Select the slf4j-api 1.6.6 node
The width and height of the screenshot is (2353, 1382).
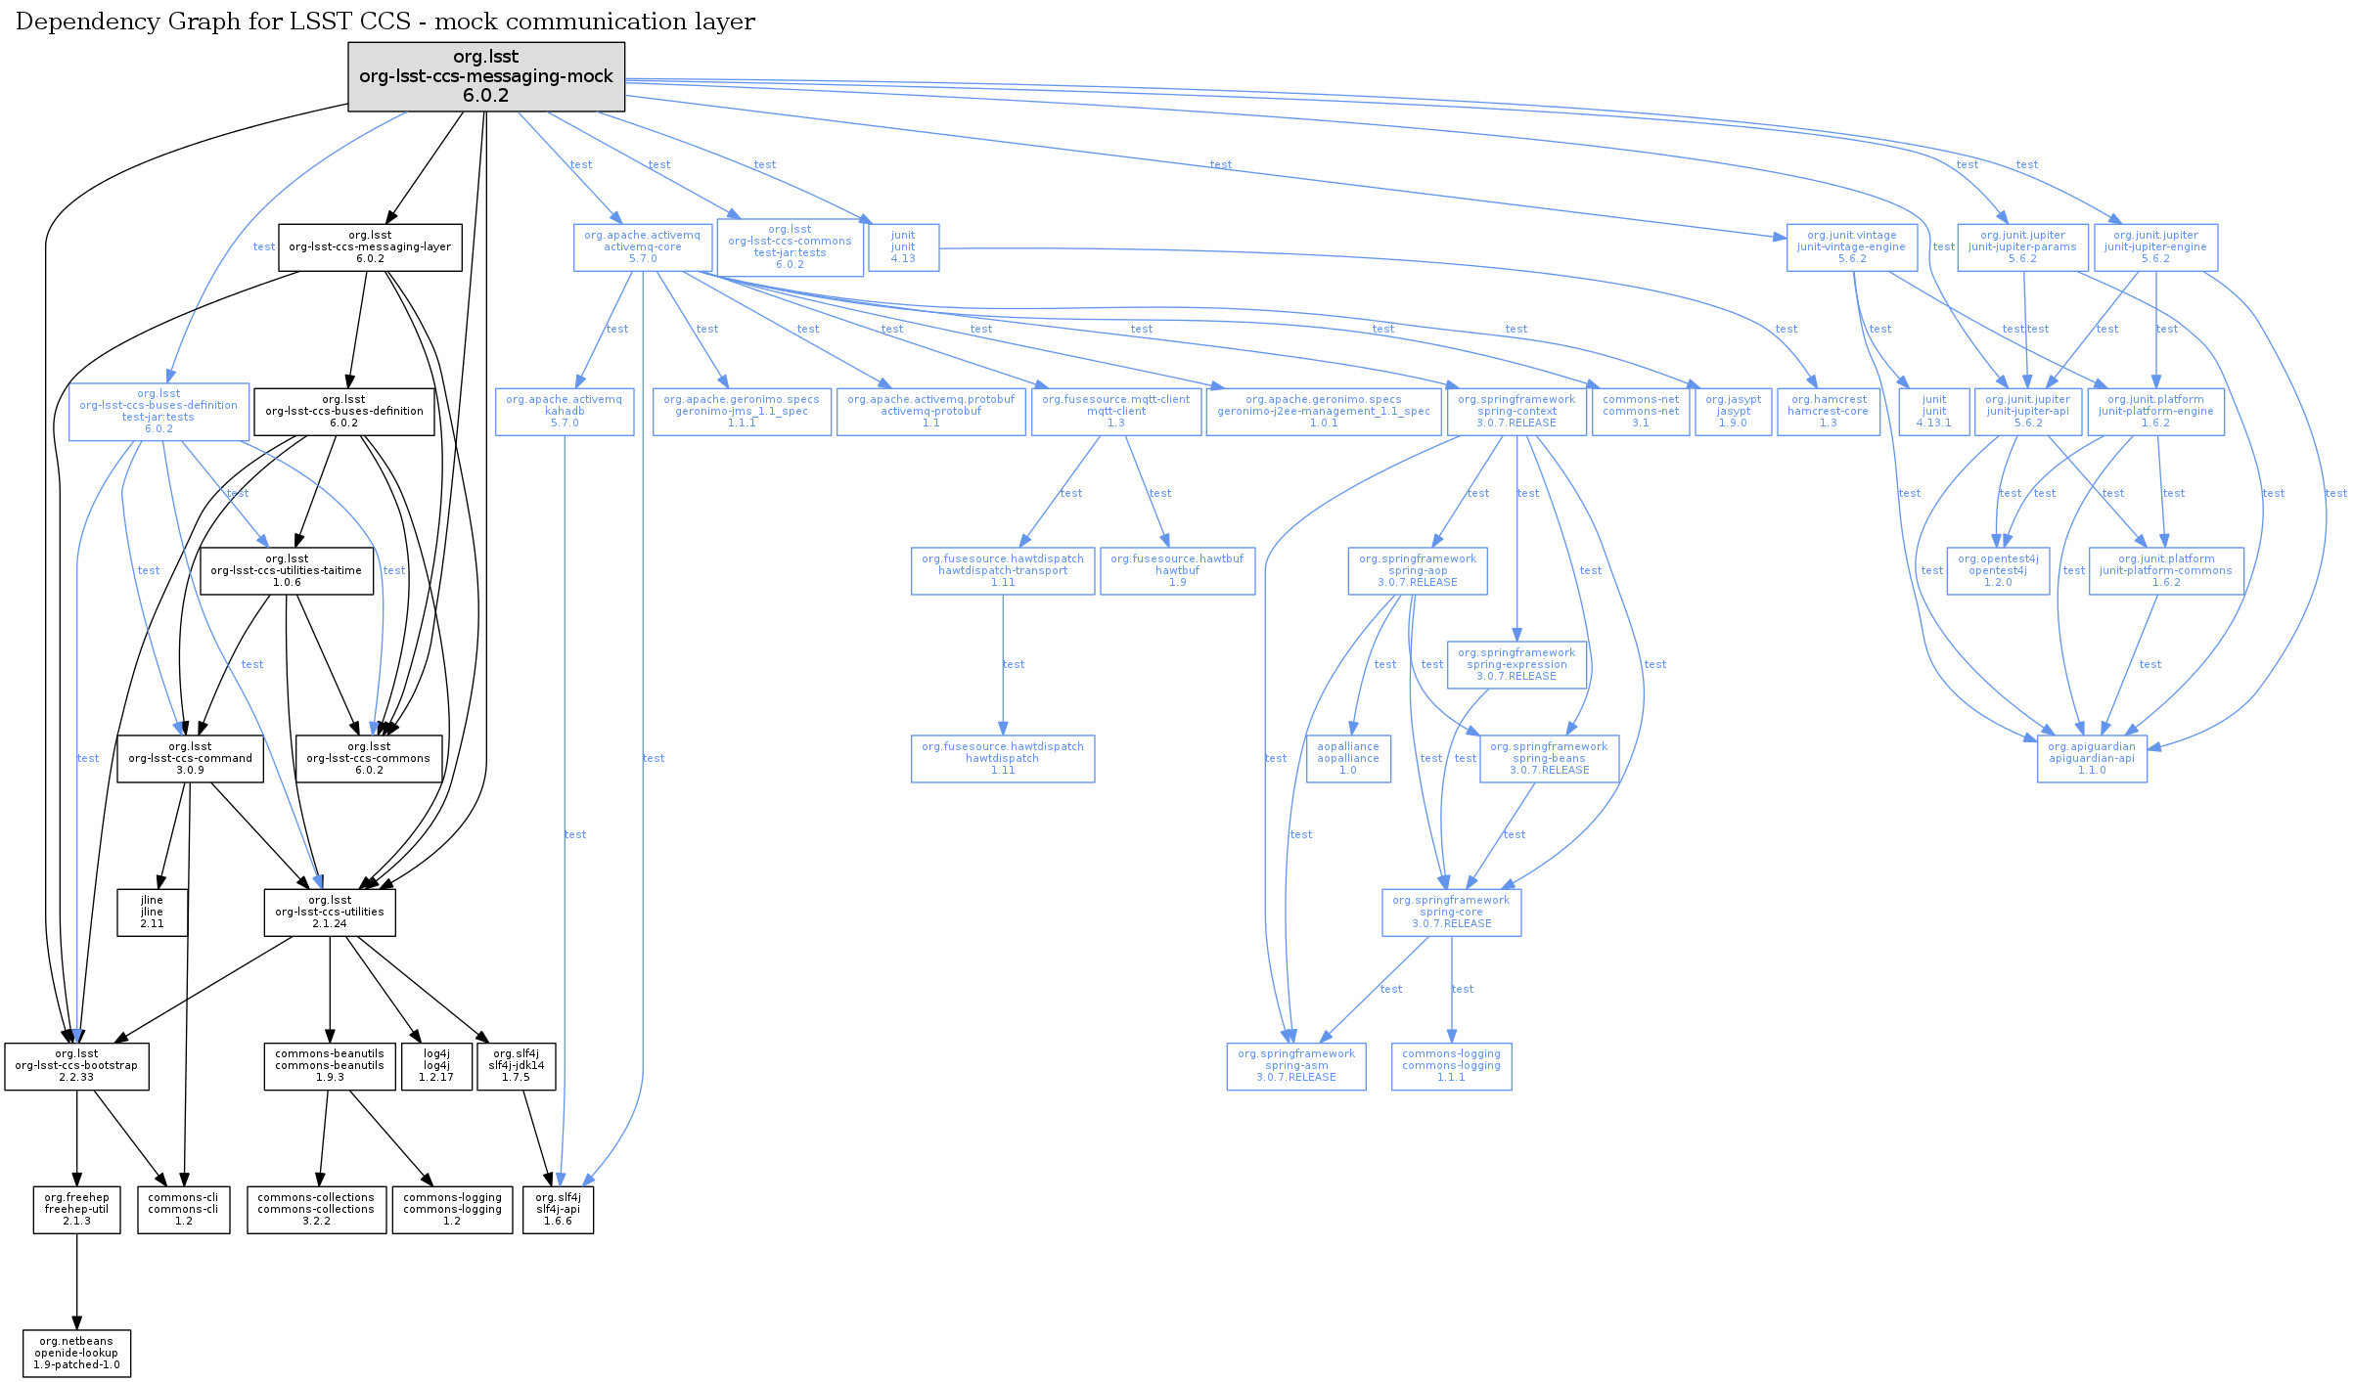click(x=558, y=1210)
